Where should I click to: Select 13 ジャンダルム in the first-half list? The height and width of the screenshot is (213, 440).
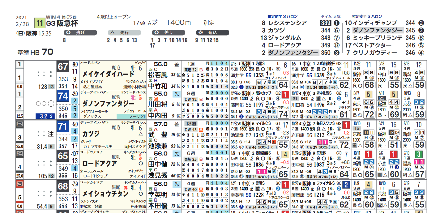point(281,38)
